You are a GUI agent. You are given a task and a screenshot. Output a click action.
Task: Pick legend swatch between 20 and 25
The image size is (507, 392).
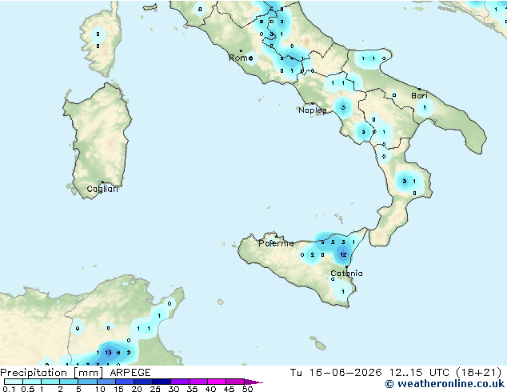[143, 382]
